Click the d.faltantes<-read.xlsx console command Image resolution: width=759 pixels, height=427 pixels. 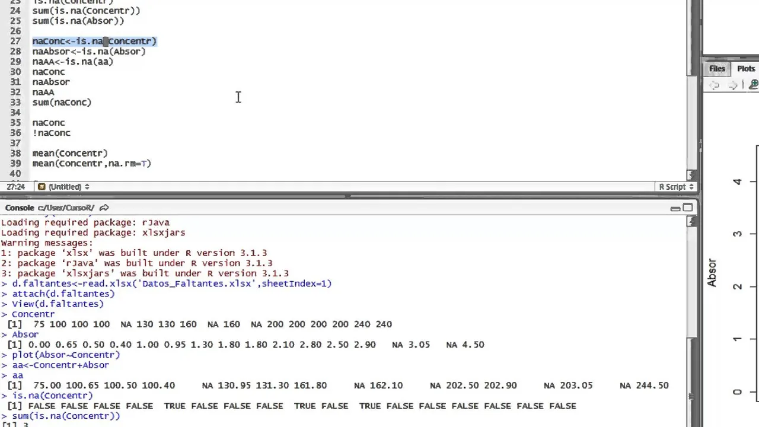pos(167,283)
